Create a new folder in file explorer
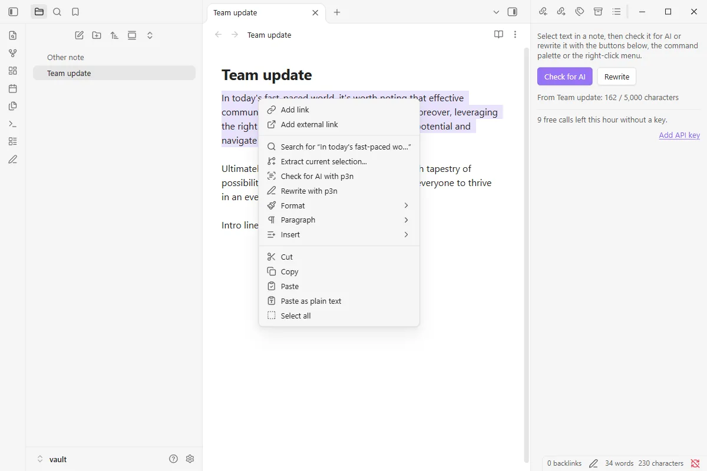The image size is (707, 471). pos(97,35)
